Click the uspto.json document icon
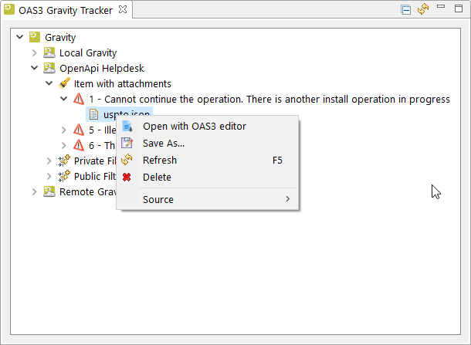 (93, 114)
